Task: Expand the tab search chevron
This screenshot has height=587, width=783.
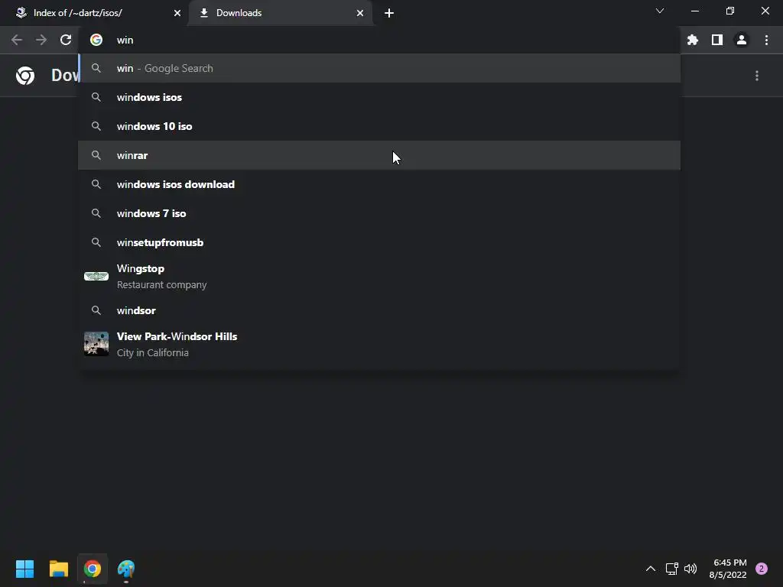Action: pos(660,11)
